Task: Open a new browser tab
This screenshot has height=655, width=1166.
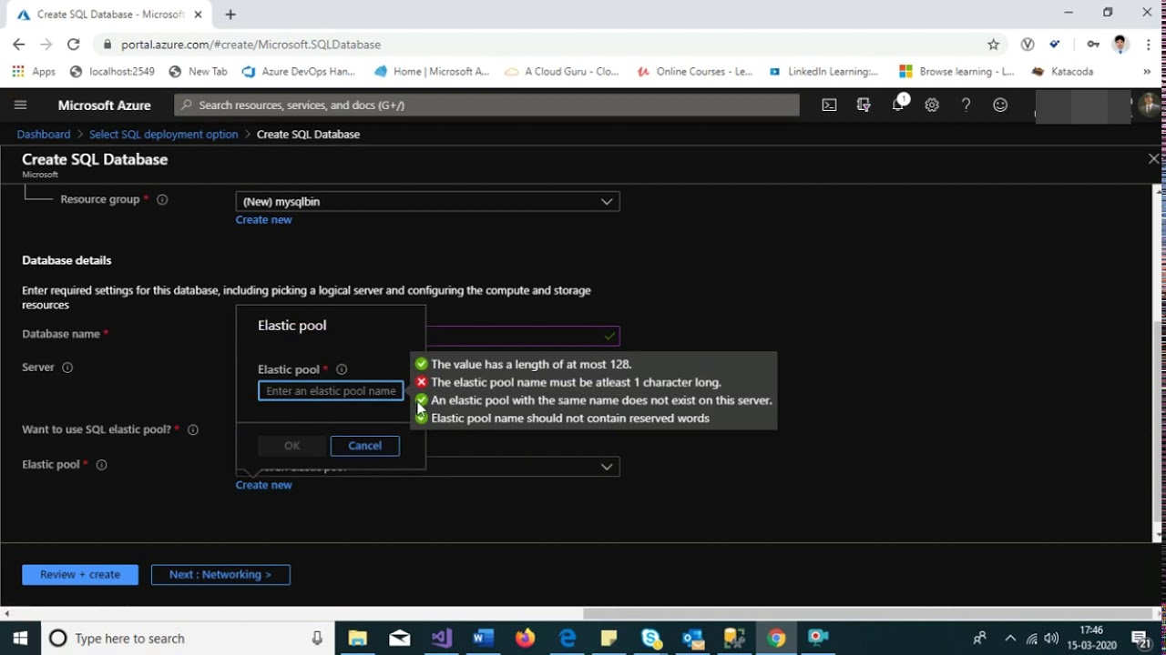Action: pos(230,15)
